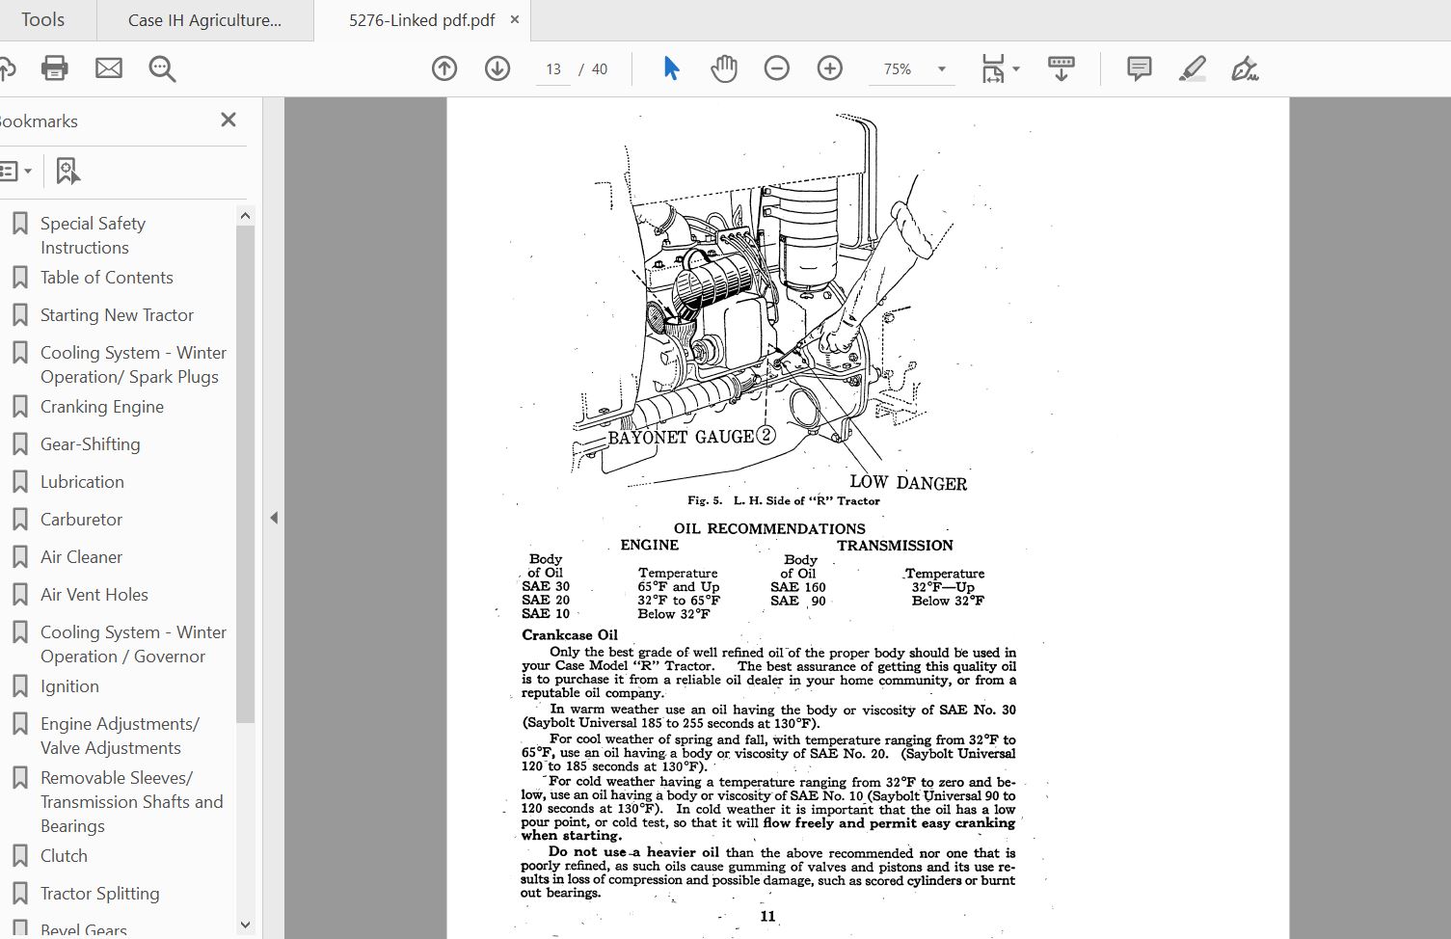Click the OIL RECOMMENDATIONS heading
The height and width of the screenshot is (939, 1451).
[769, 528]
